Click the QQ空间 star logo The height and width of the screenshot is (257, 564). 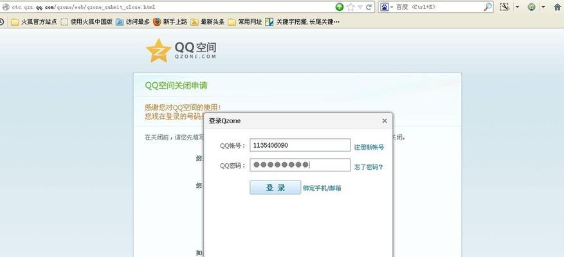pos(158,51)
